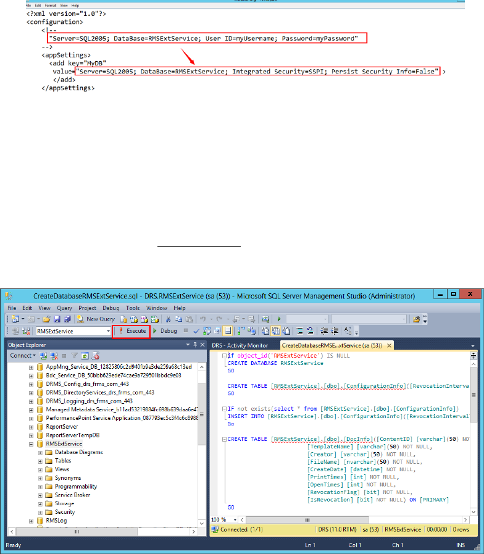Viewport: 484px width, 554px height.
Task: Select the Storage folder in tree
Action: click(64, 503)
